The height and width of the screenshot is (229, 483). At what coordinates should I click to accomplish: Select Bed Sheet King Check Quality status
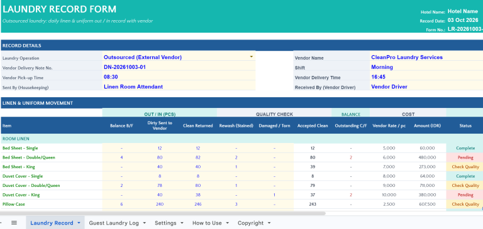[465, 167]
